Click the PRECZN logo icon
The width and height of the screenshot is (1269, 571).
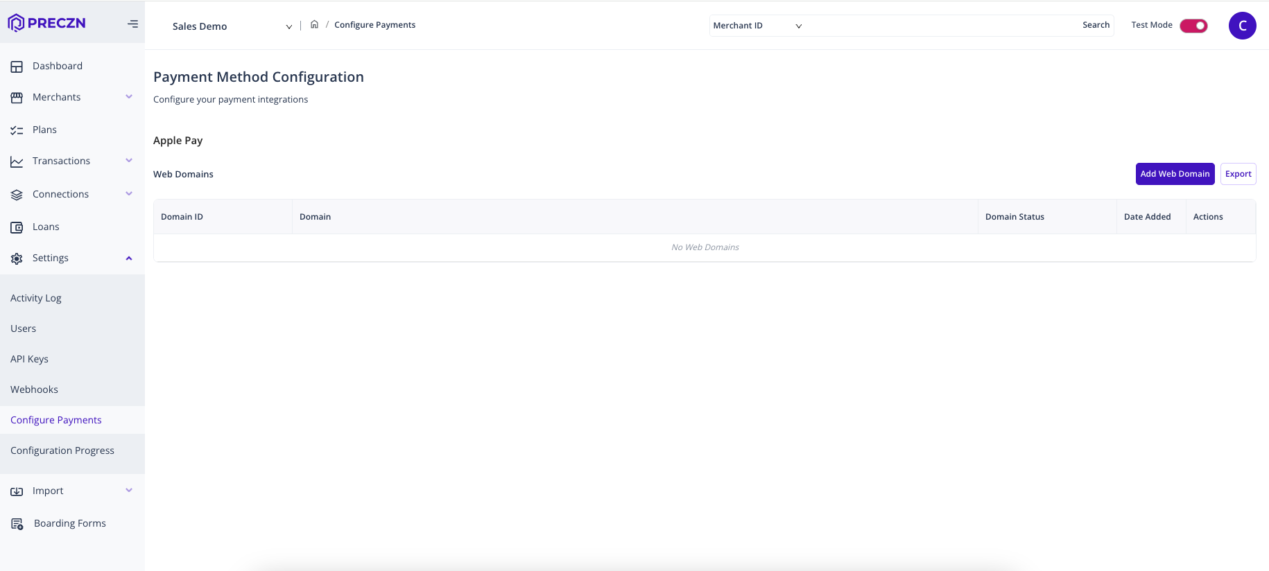(x=16, y=23)
